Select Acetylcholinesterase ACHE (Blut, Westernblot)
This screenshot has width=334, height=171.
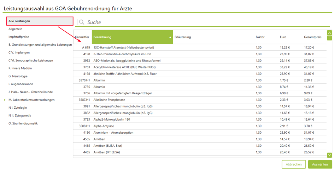point(200,67)
